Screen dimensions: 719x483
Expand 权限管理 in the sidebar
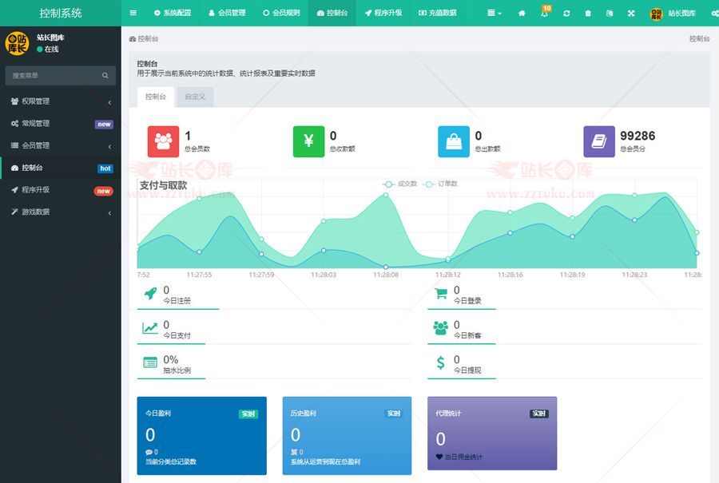pyautogui.click(x=60, y=101)
